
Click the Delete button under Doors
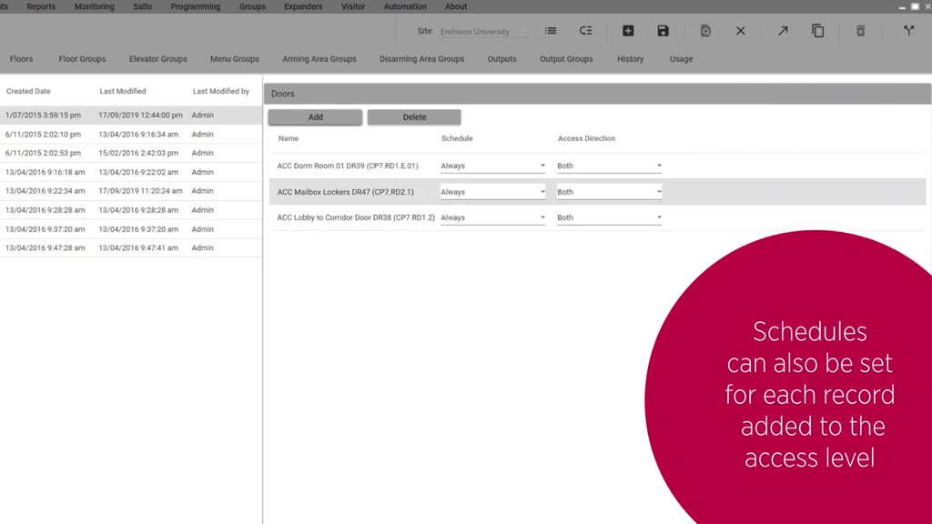pyautogui.click(x=414, y=117)
